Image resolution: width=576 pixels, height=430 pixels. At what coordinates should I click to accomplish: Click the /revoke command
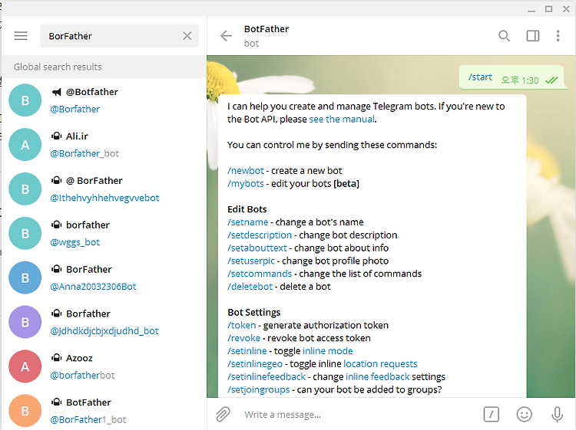(243, 338)
